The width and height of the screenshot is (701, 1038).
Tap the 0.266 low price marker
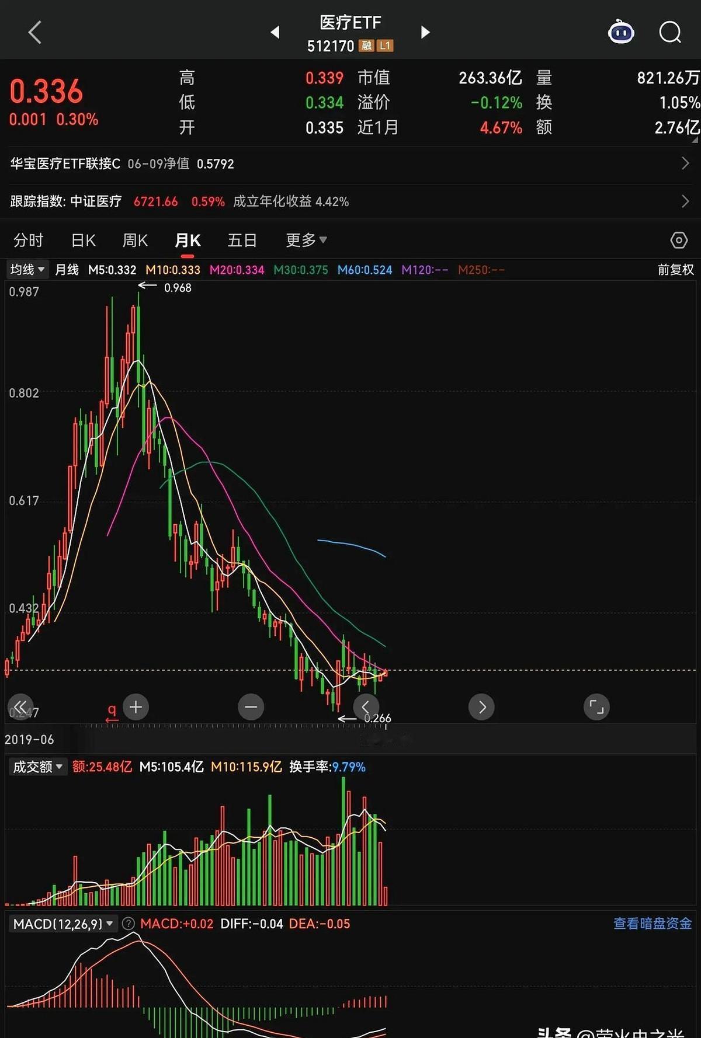(x=377, y=718)
